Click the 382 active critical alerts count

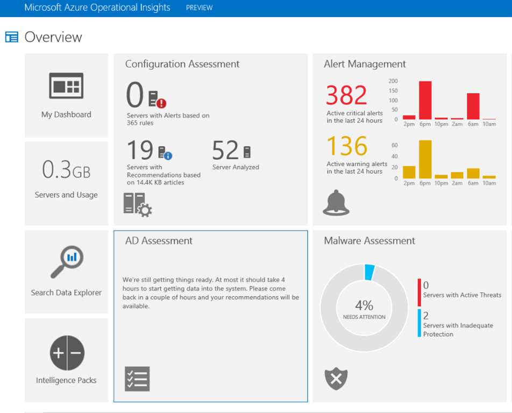[347, 96]
